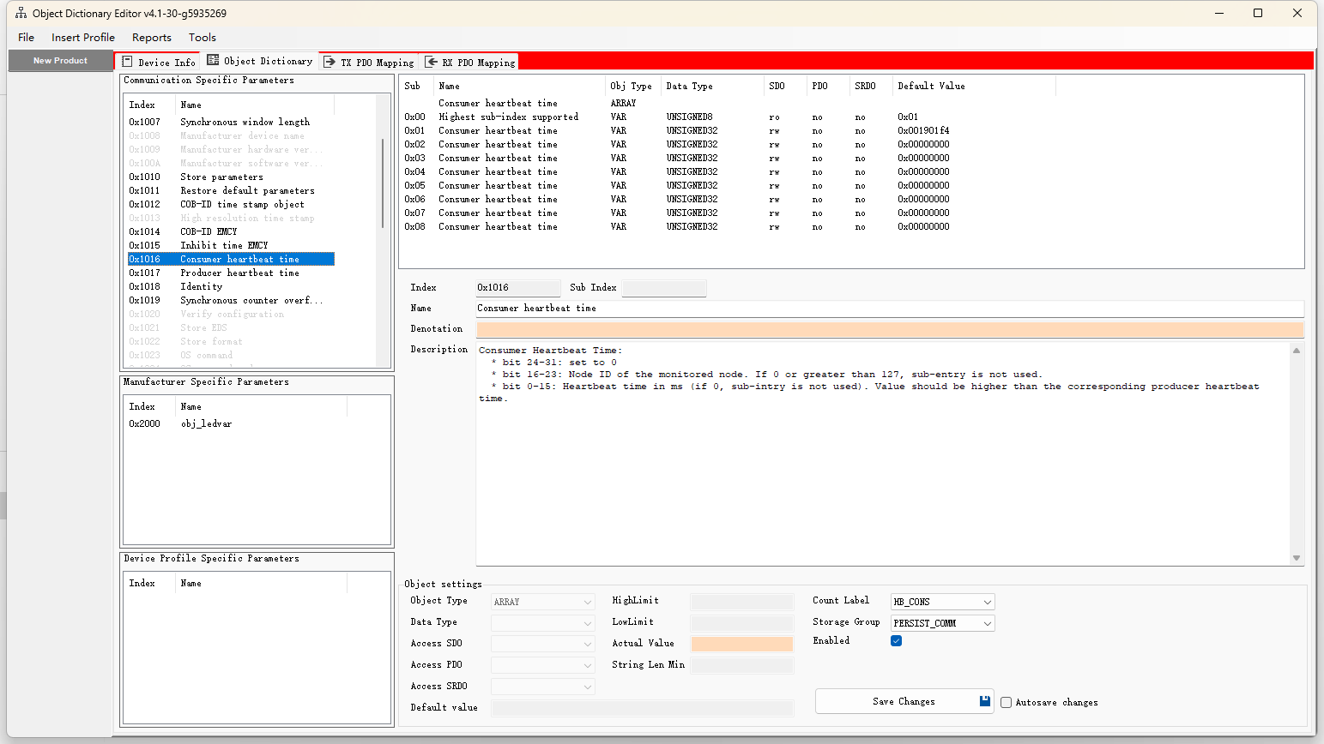Click the String Len Min field

tap(742, 665)
